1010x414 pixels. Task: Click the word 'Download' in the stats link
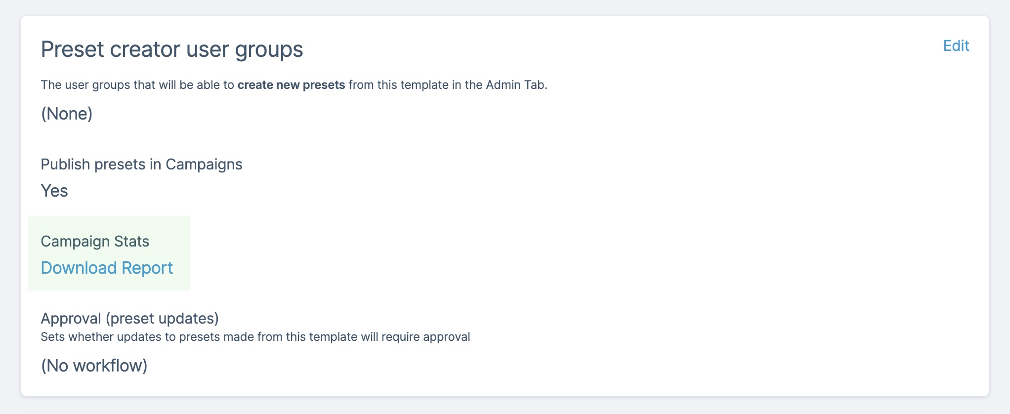pyautogui.click(x=79, y=268)
